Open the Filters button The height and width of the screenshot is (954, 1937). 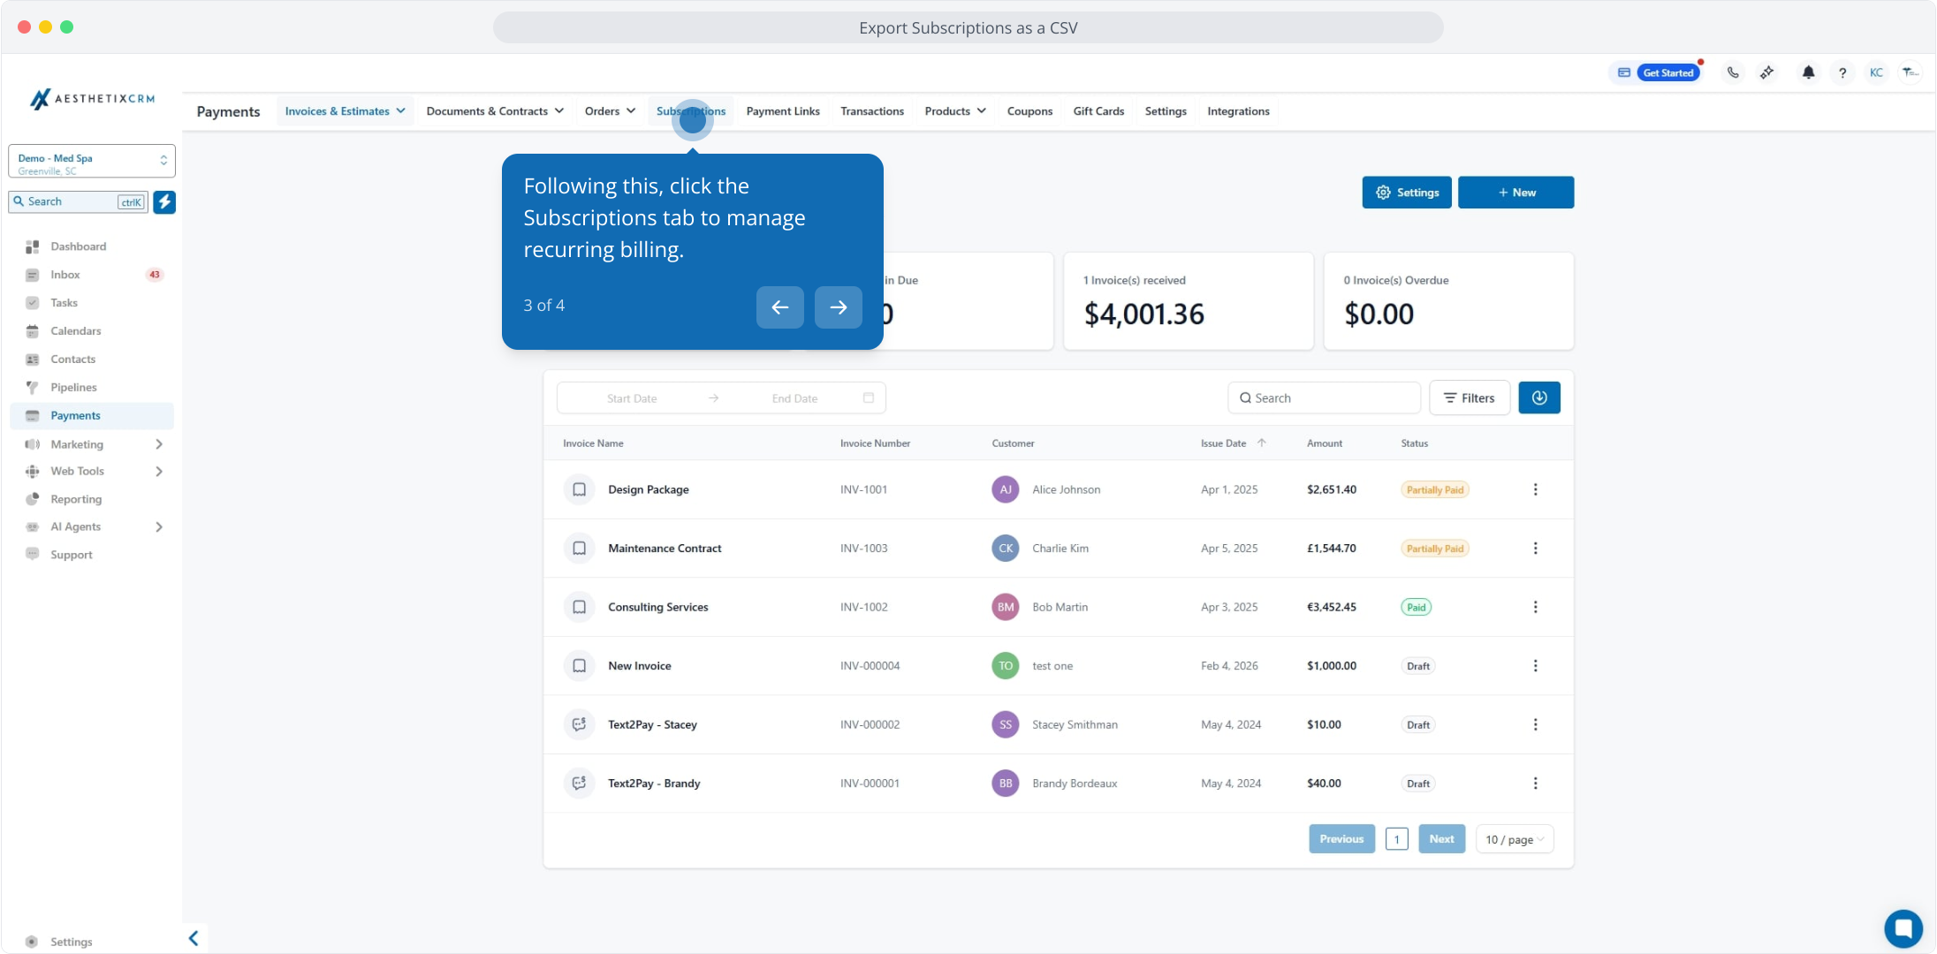coord(1469,398)
